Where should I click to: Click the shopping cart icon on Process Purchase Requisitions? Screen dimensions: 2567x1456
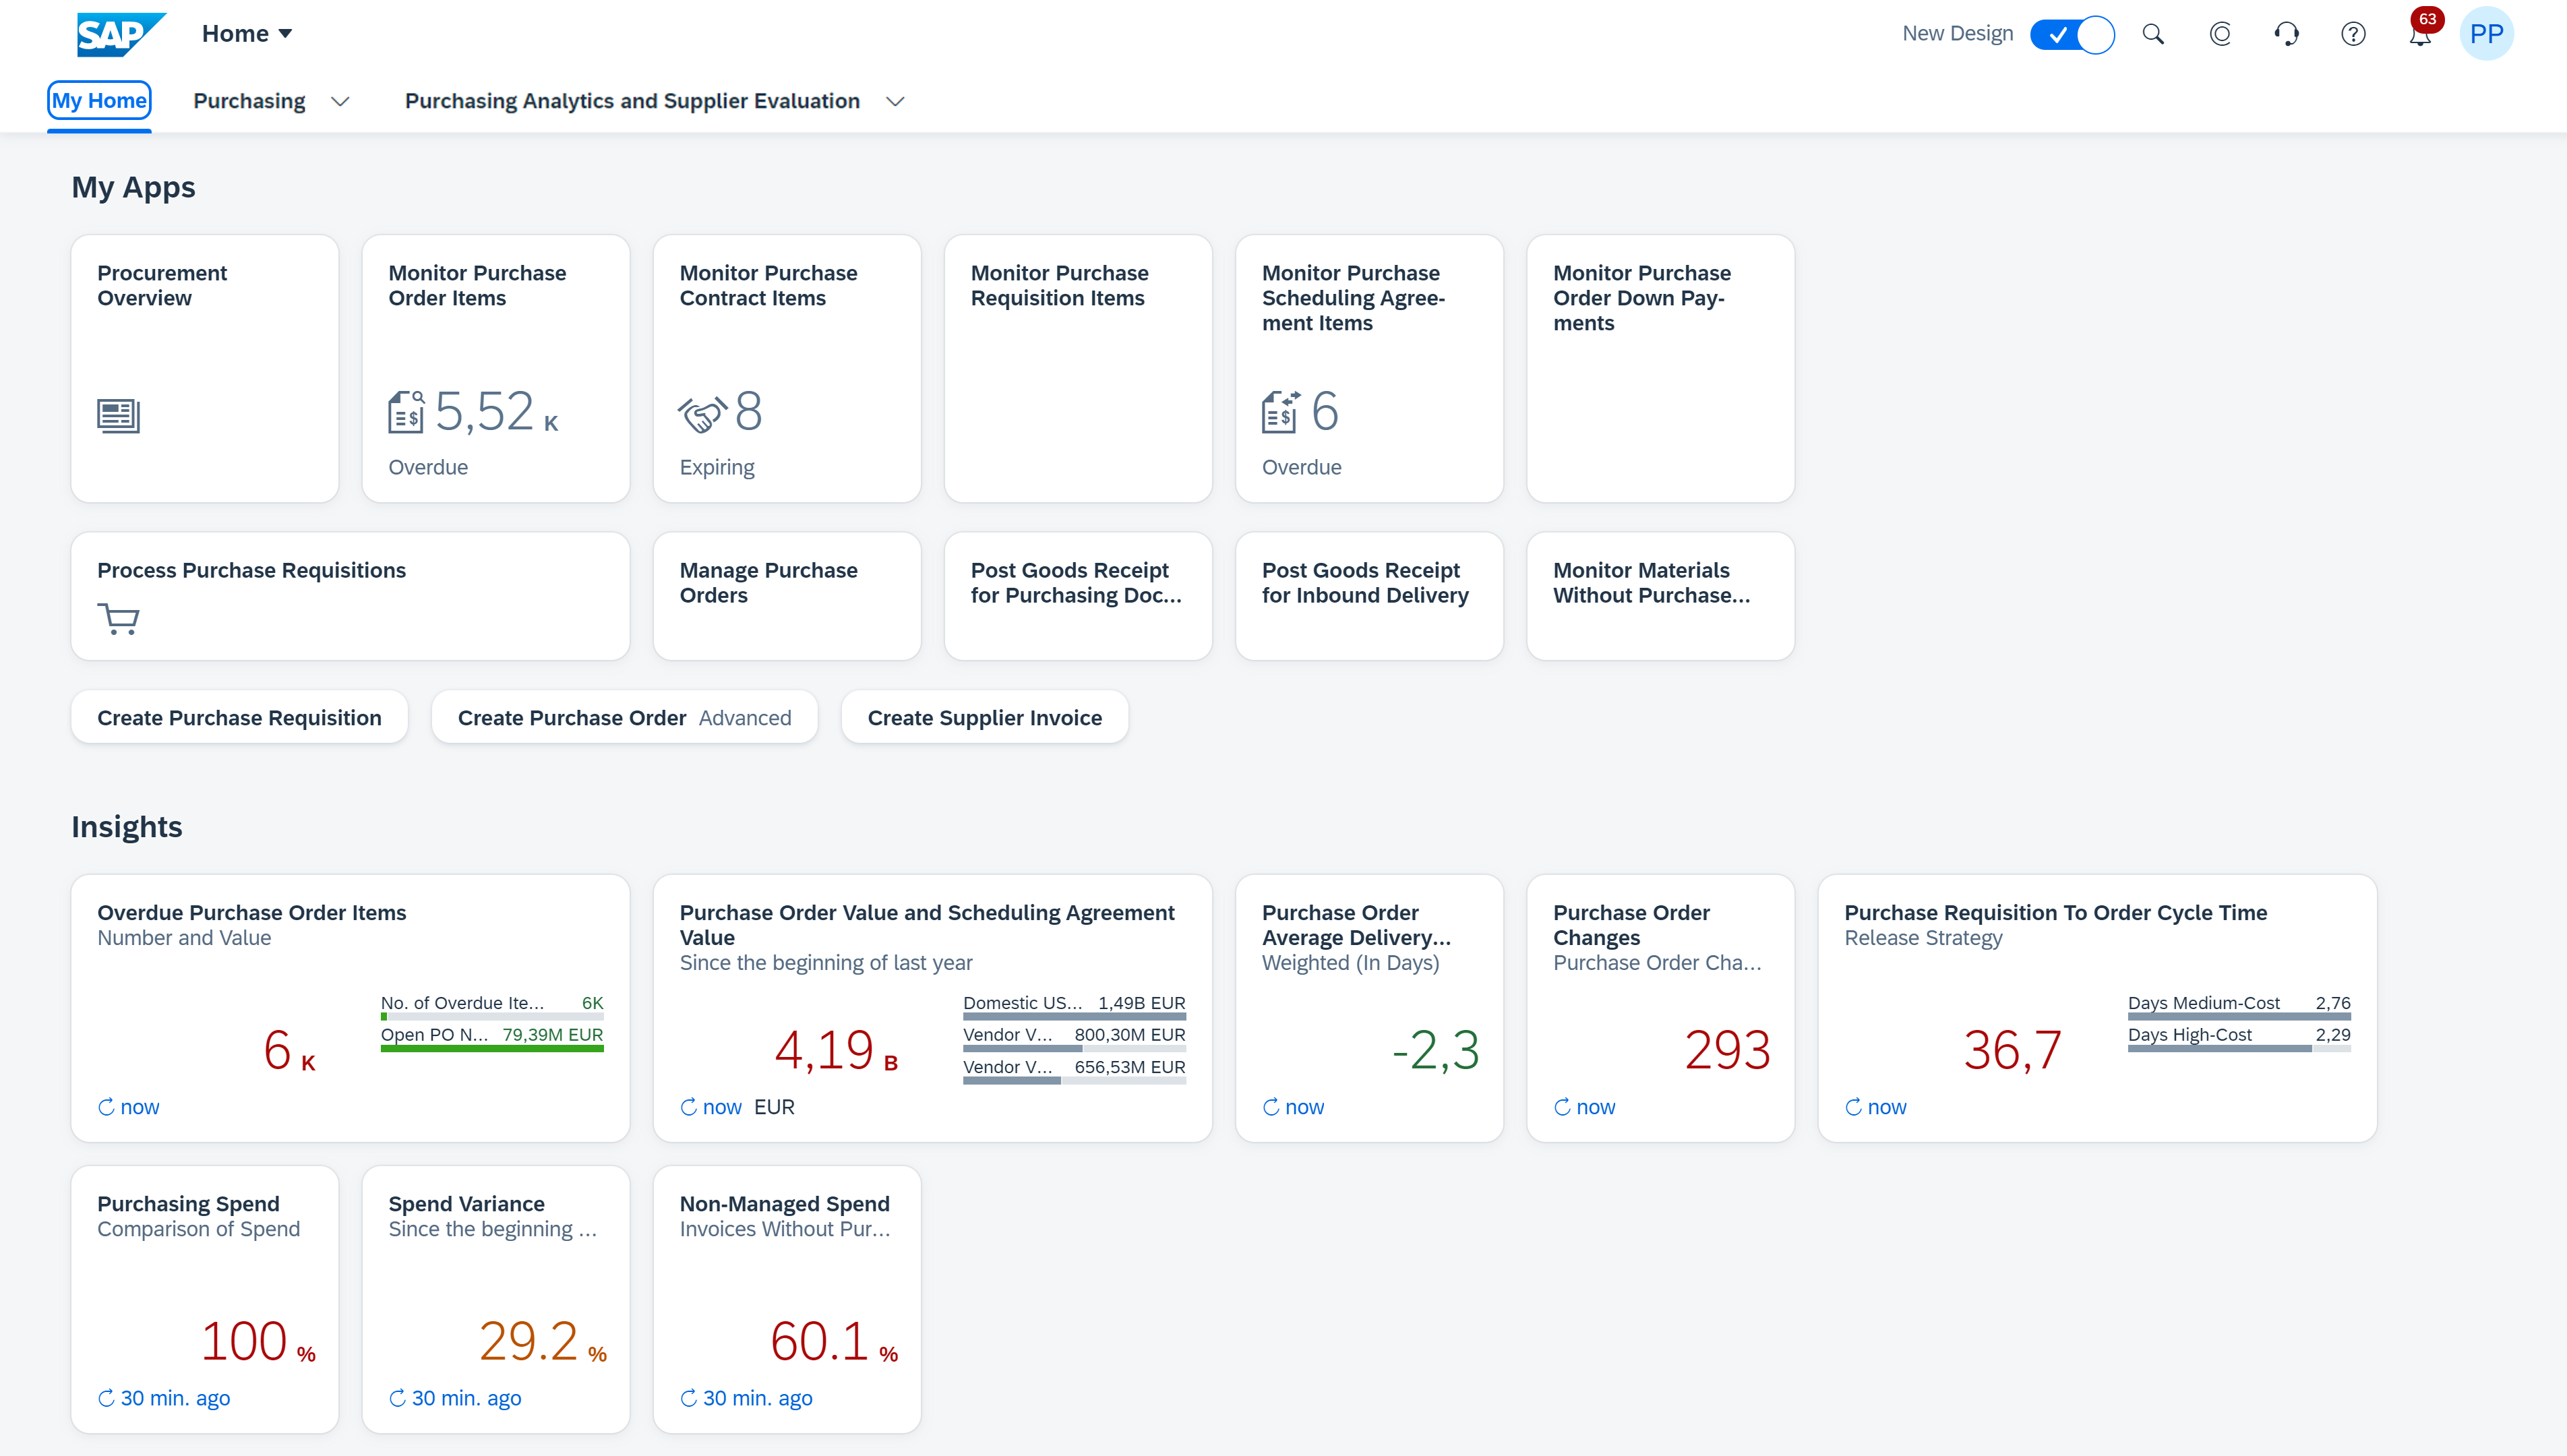118,619
